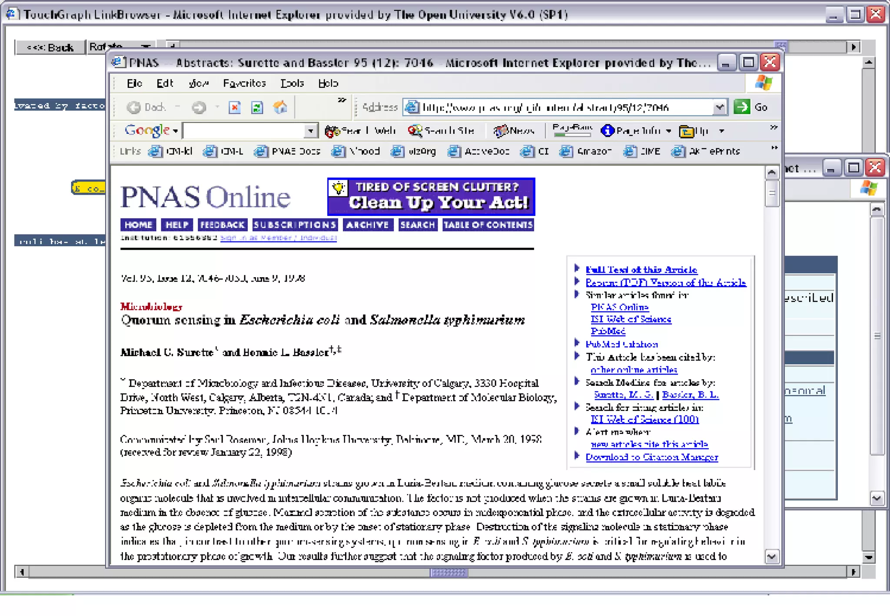Image resolution: width=890 pixels, height=616 pixels.
Task: Expand the Google logo options menu
Action: click(x=175, y=131)
